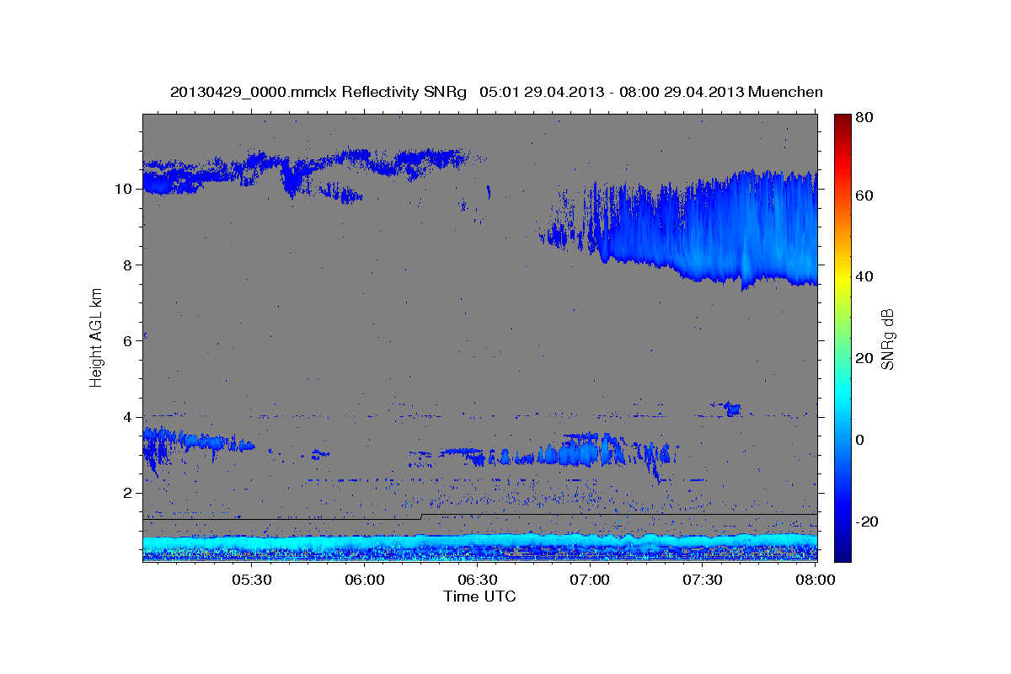Click the 'Height AGL km' axis label
The height and width of the screenshot is (674, 1011).
click(x=96, y=337)
